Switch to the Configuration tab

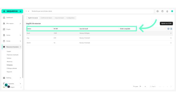point(70,18)
